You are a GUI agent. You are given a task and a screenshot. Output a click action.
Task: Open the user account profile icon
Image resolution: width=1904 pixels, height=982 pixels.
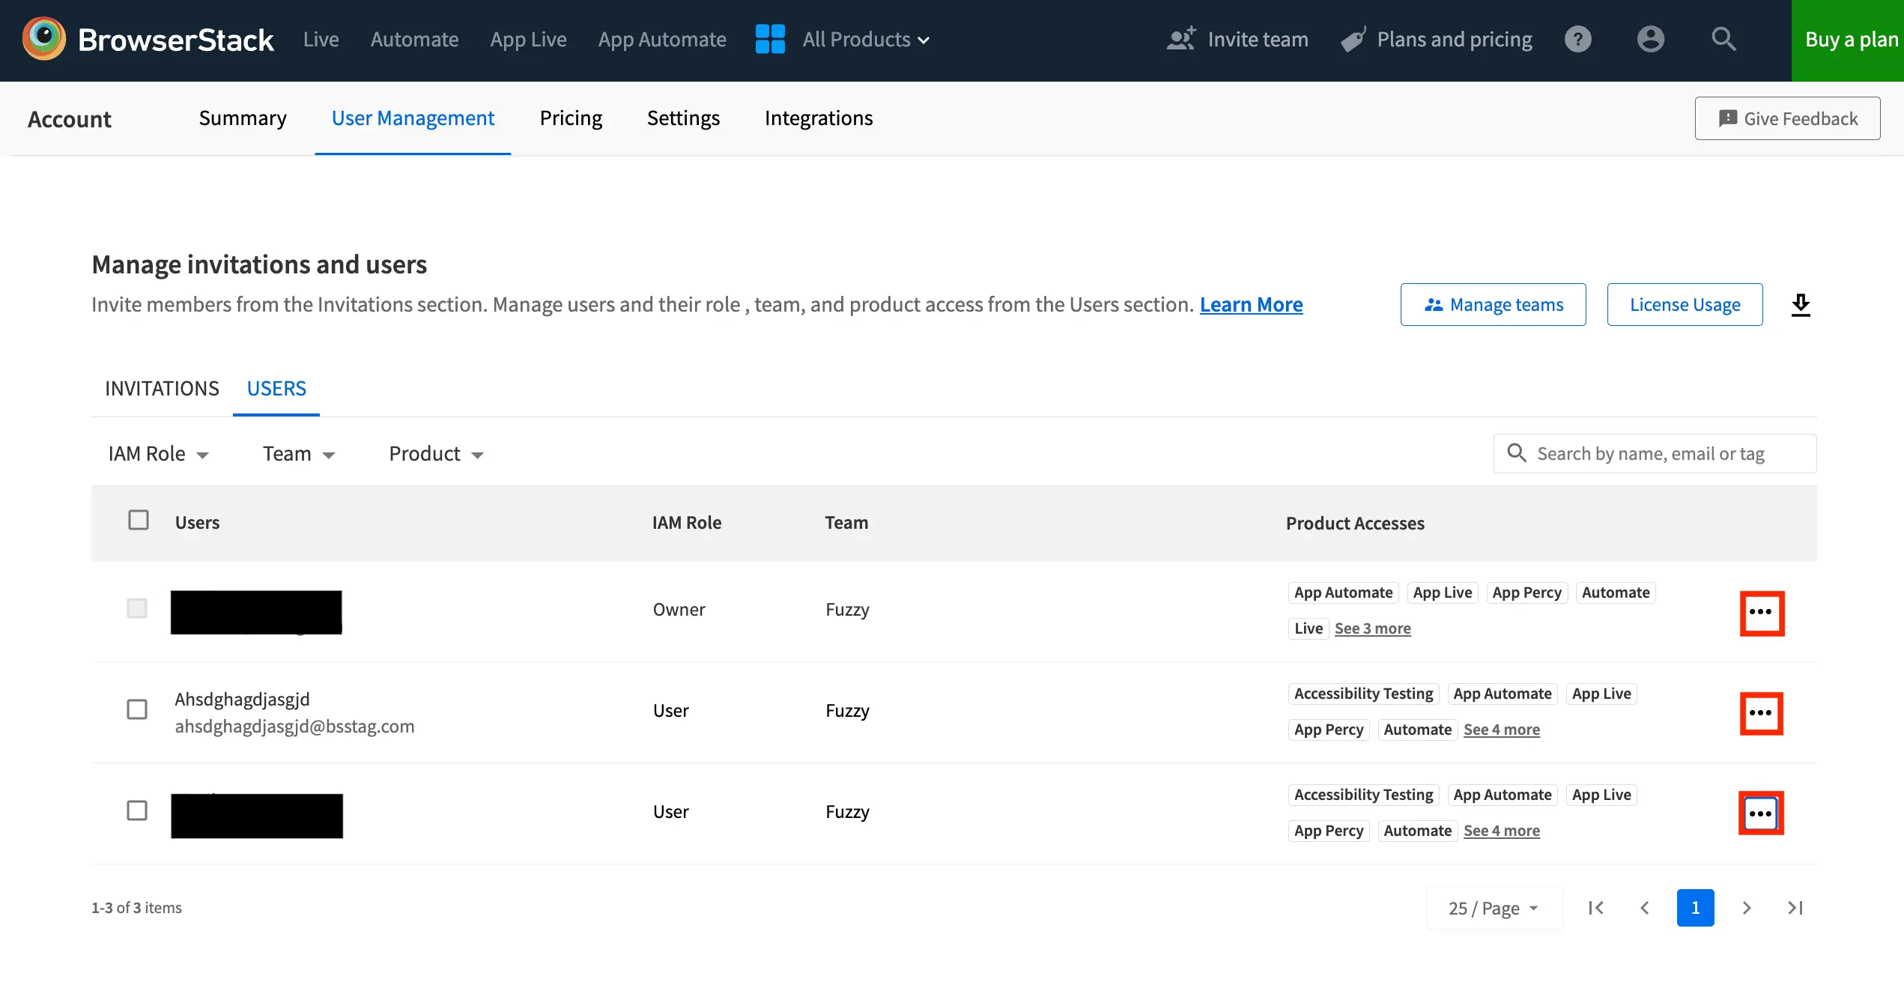point(1650,39)
